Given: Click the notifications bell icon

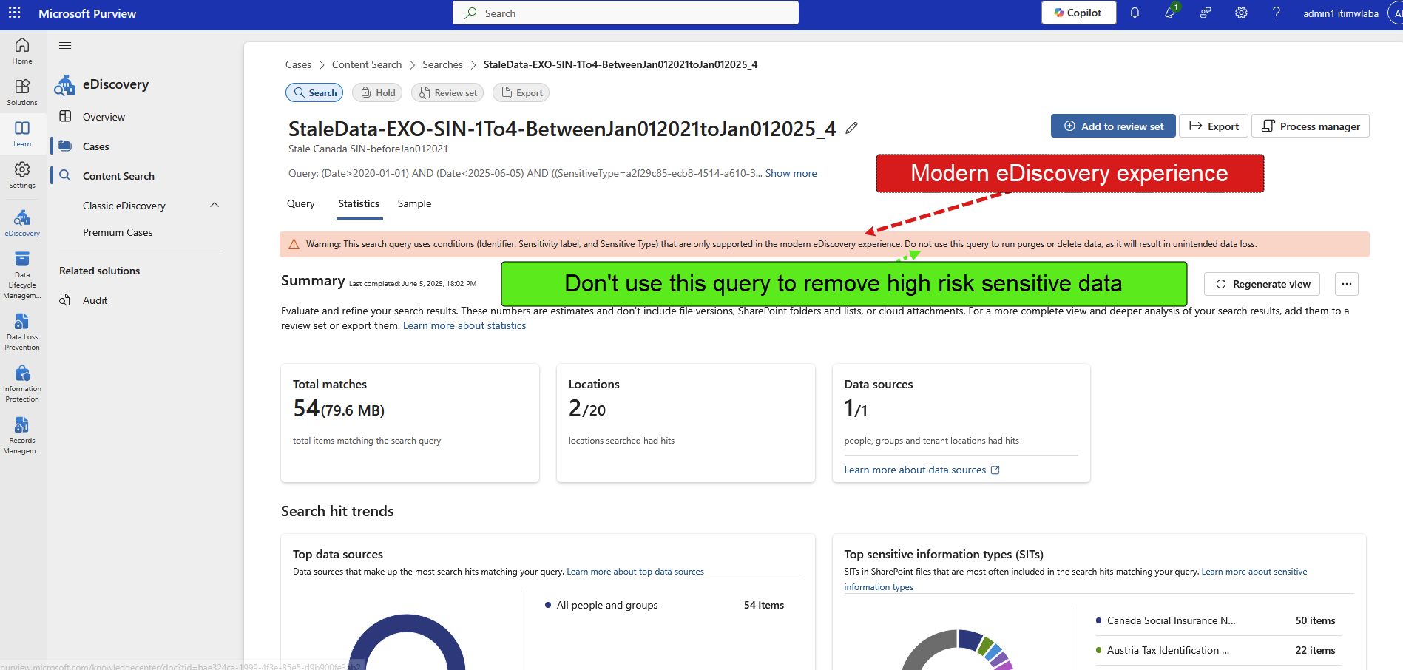Looking at the screenshot, I should point(1135,13).
